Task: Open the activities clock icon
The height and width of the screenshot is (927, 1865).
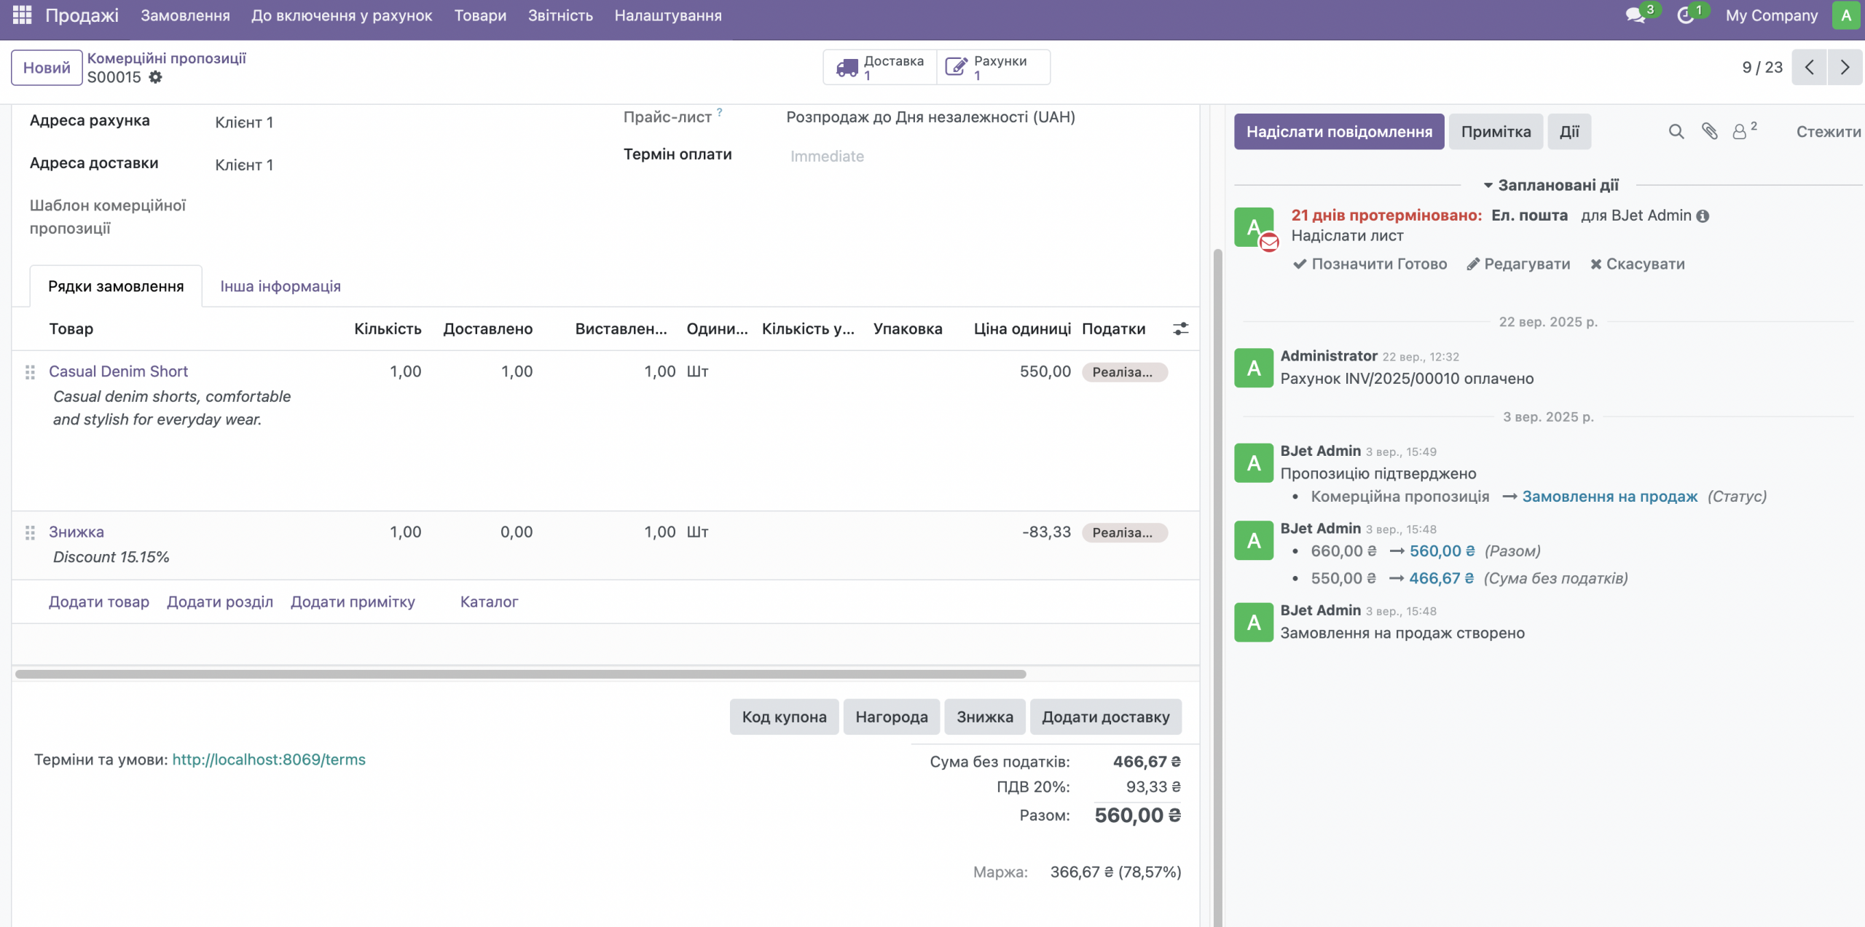Action: [1685, 15]
